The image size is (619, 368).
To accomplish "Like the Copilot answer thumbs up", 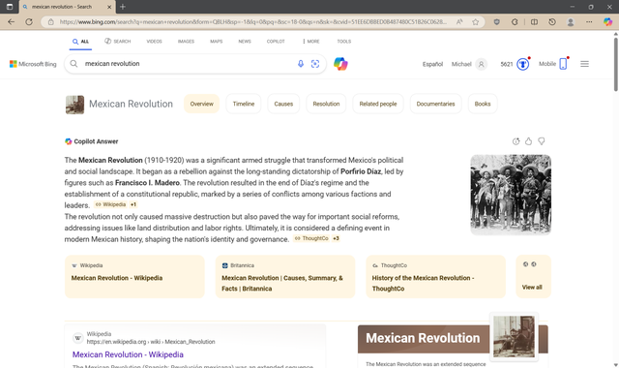I will pos(529,141).
